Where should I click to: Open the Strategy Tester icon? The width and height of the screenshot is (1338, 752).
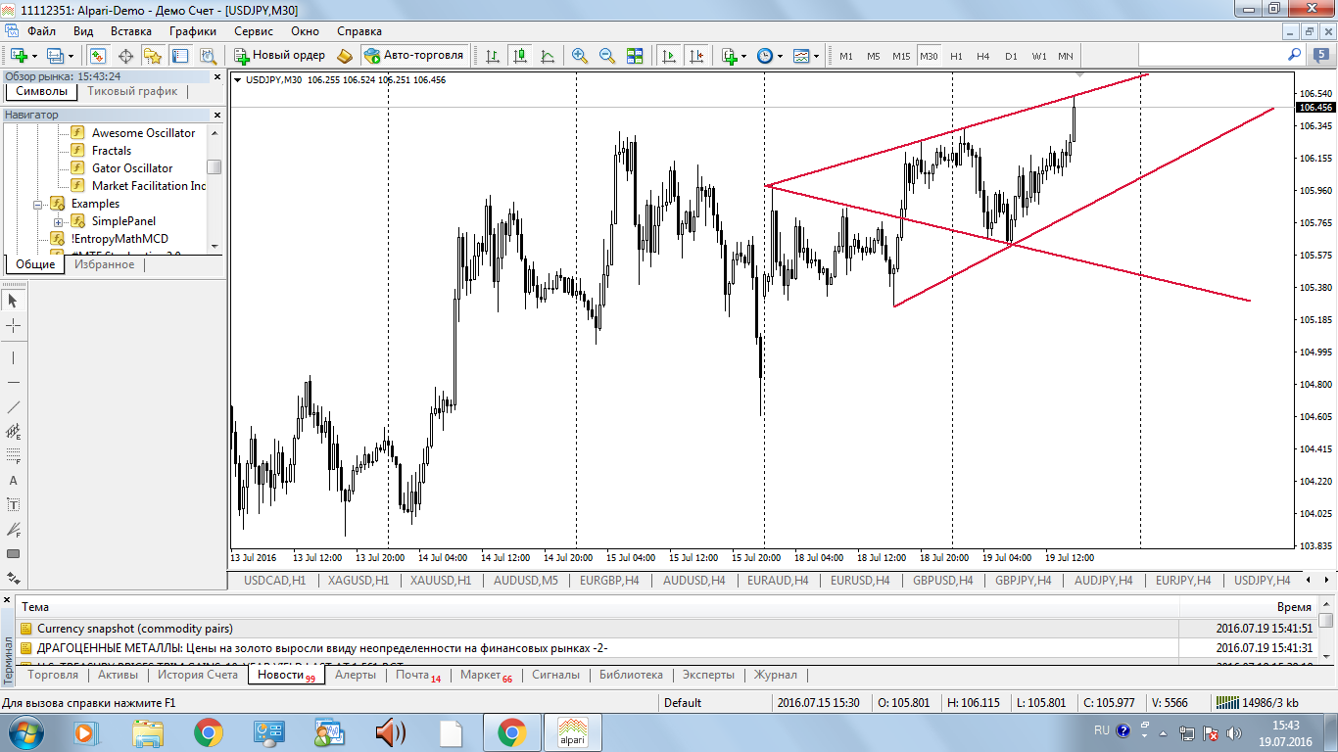click(x=208, y=56)
